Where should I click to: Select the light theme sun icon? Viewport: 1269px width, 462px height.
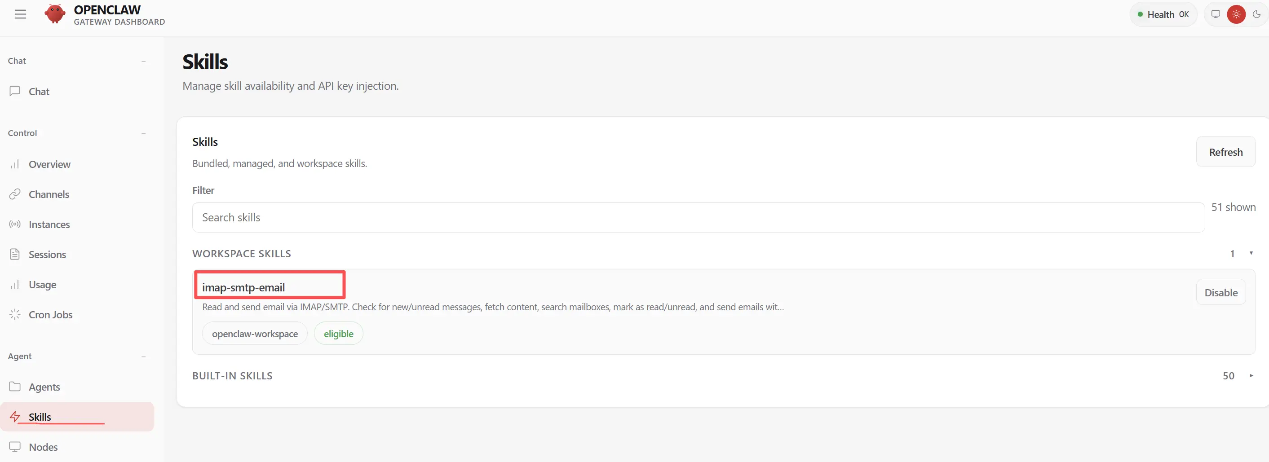pos(1236,14)
